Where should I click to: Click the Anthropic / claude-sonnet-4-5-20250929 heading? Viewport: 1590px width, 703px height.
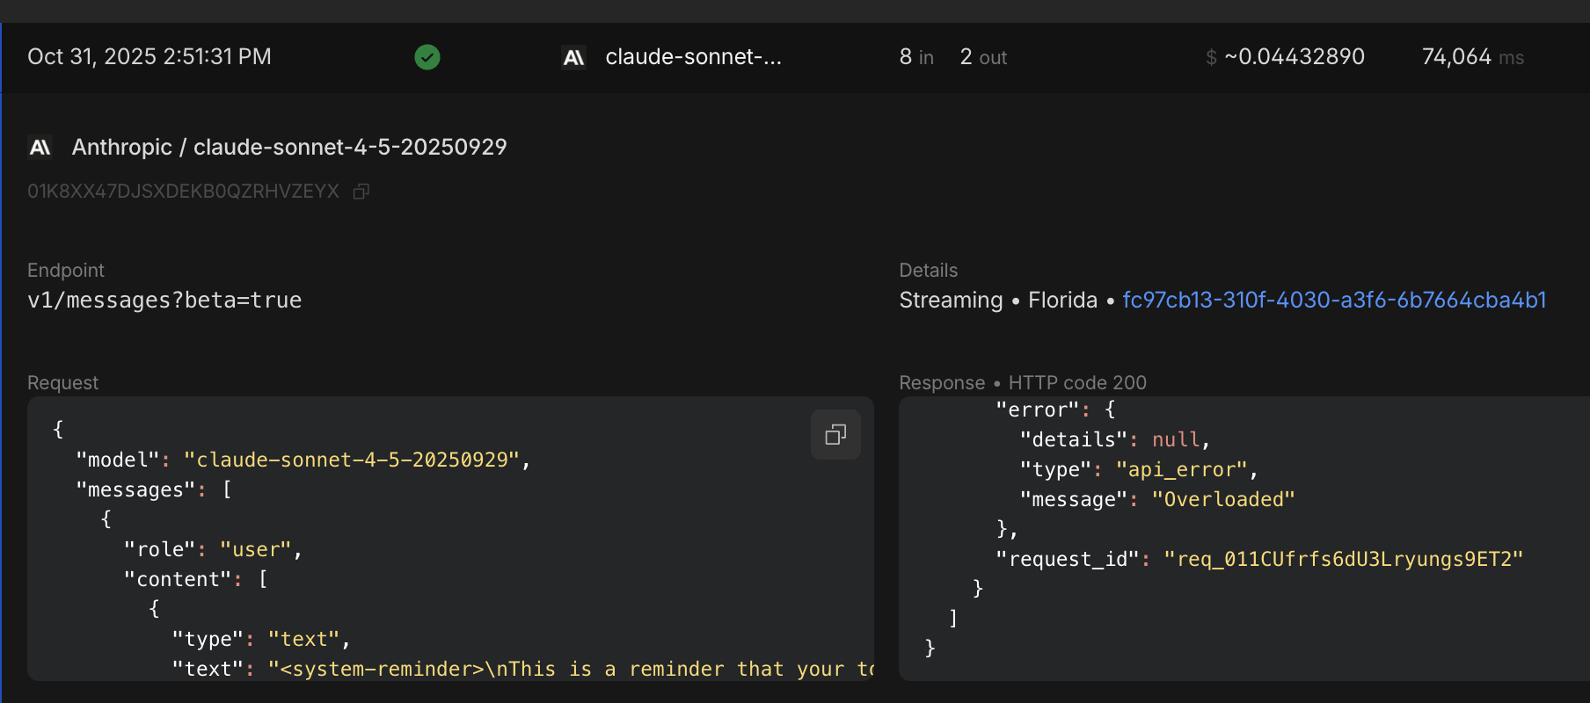coord(289,147)
